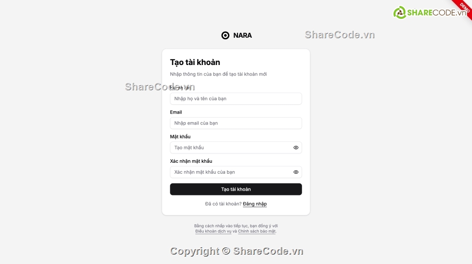The width and height of the screenshot is (472, 264).
Task: Open the 'Đăng nhập' link
Action: 255,204
